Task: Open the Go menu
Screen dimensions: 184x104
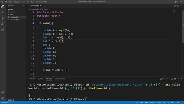Action: pos(28,2)
